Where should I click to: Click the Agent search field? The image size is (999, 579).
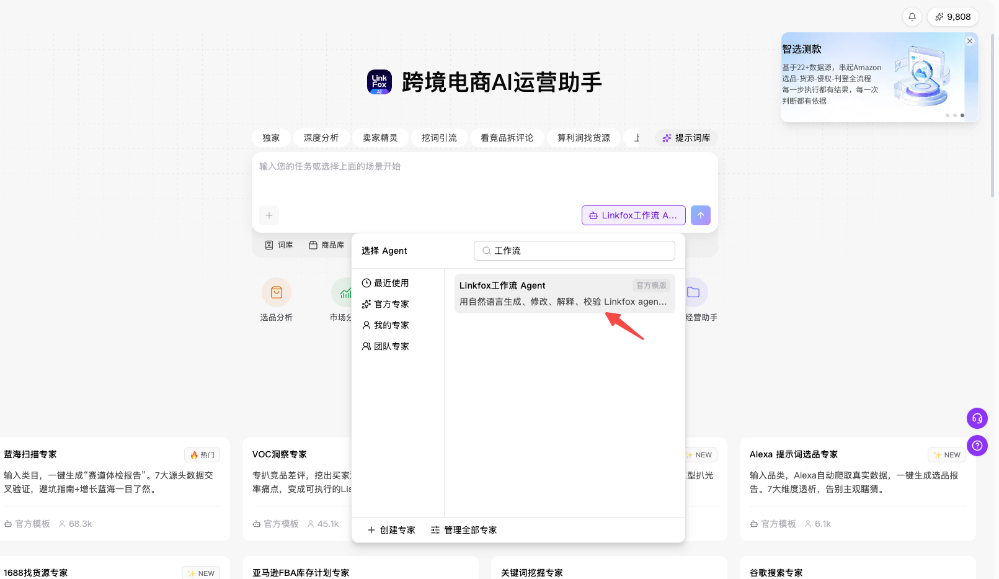click(574, 251)
